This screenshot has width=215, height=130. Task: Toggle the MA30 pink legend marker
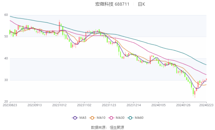point(111,118)
